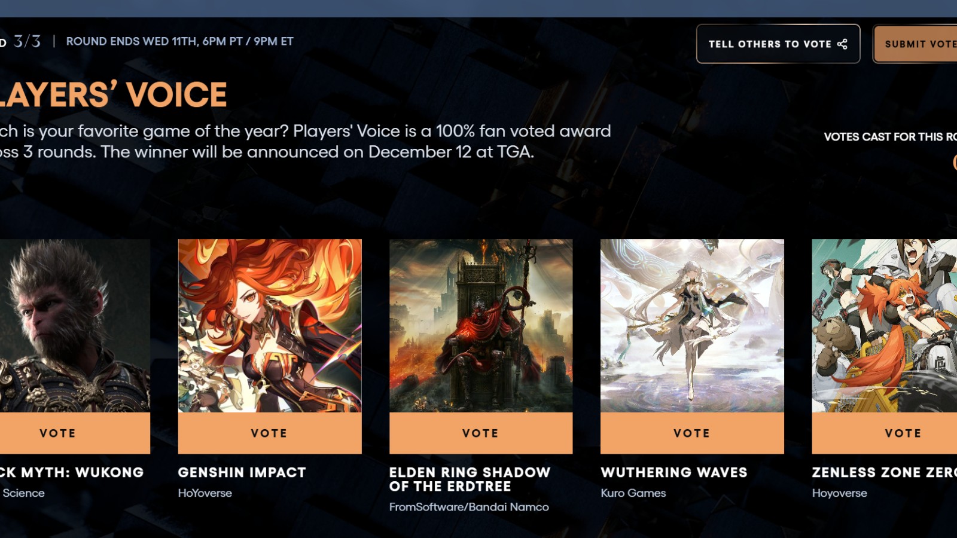Click the Kuro Games developer name
Image resolution: width=957 pixels, height=538 pixels.
[x=633, y=493]
